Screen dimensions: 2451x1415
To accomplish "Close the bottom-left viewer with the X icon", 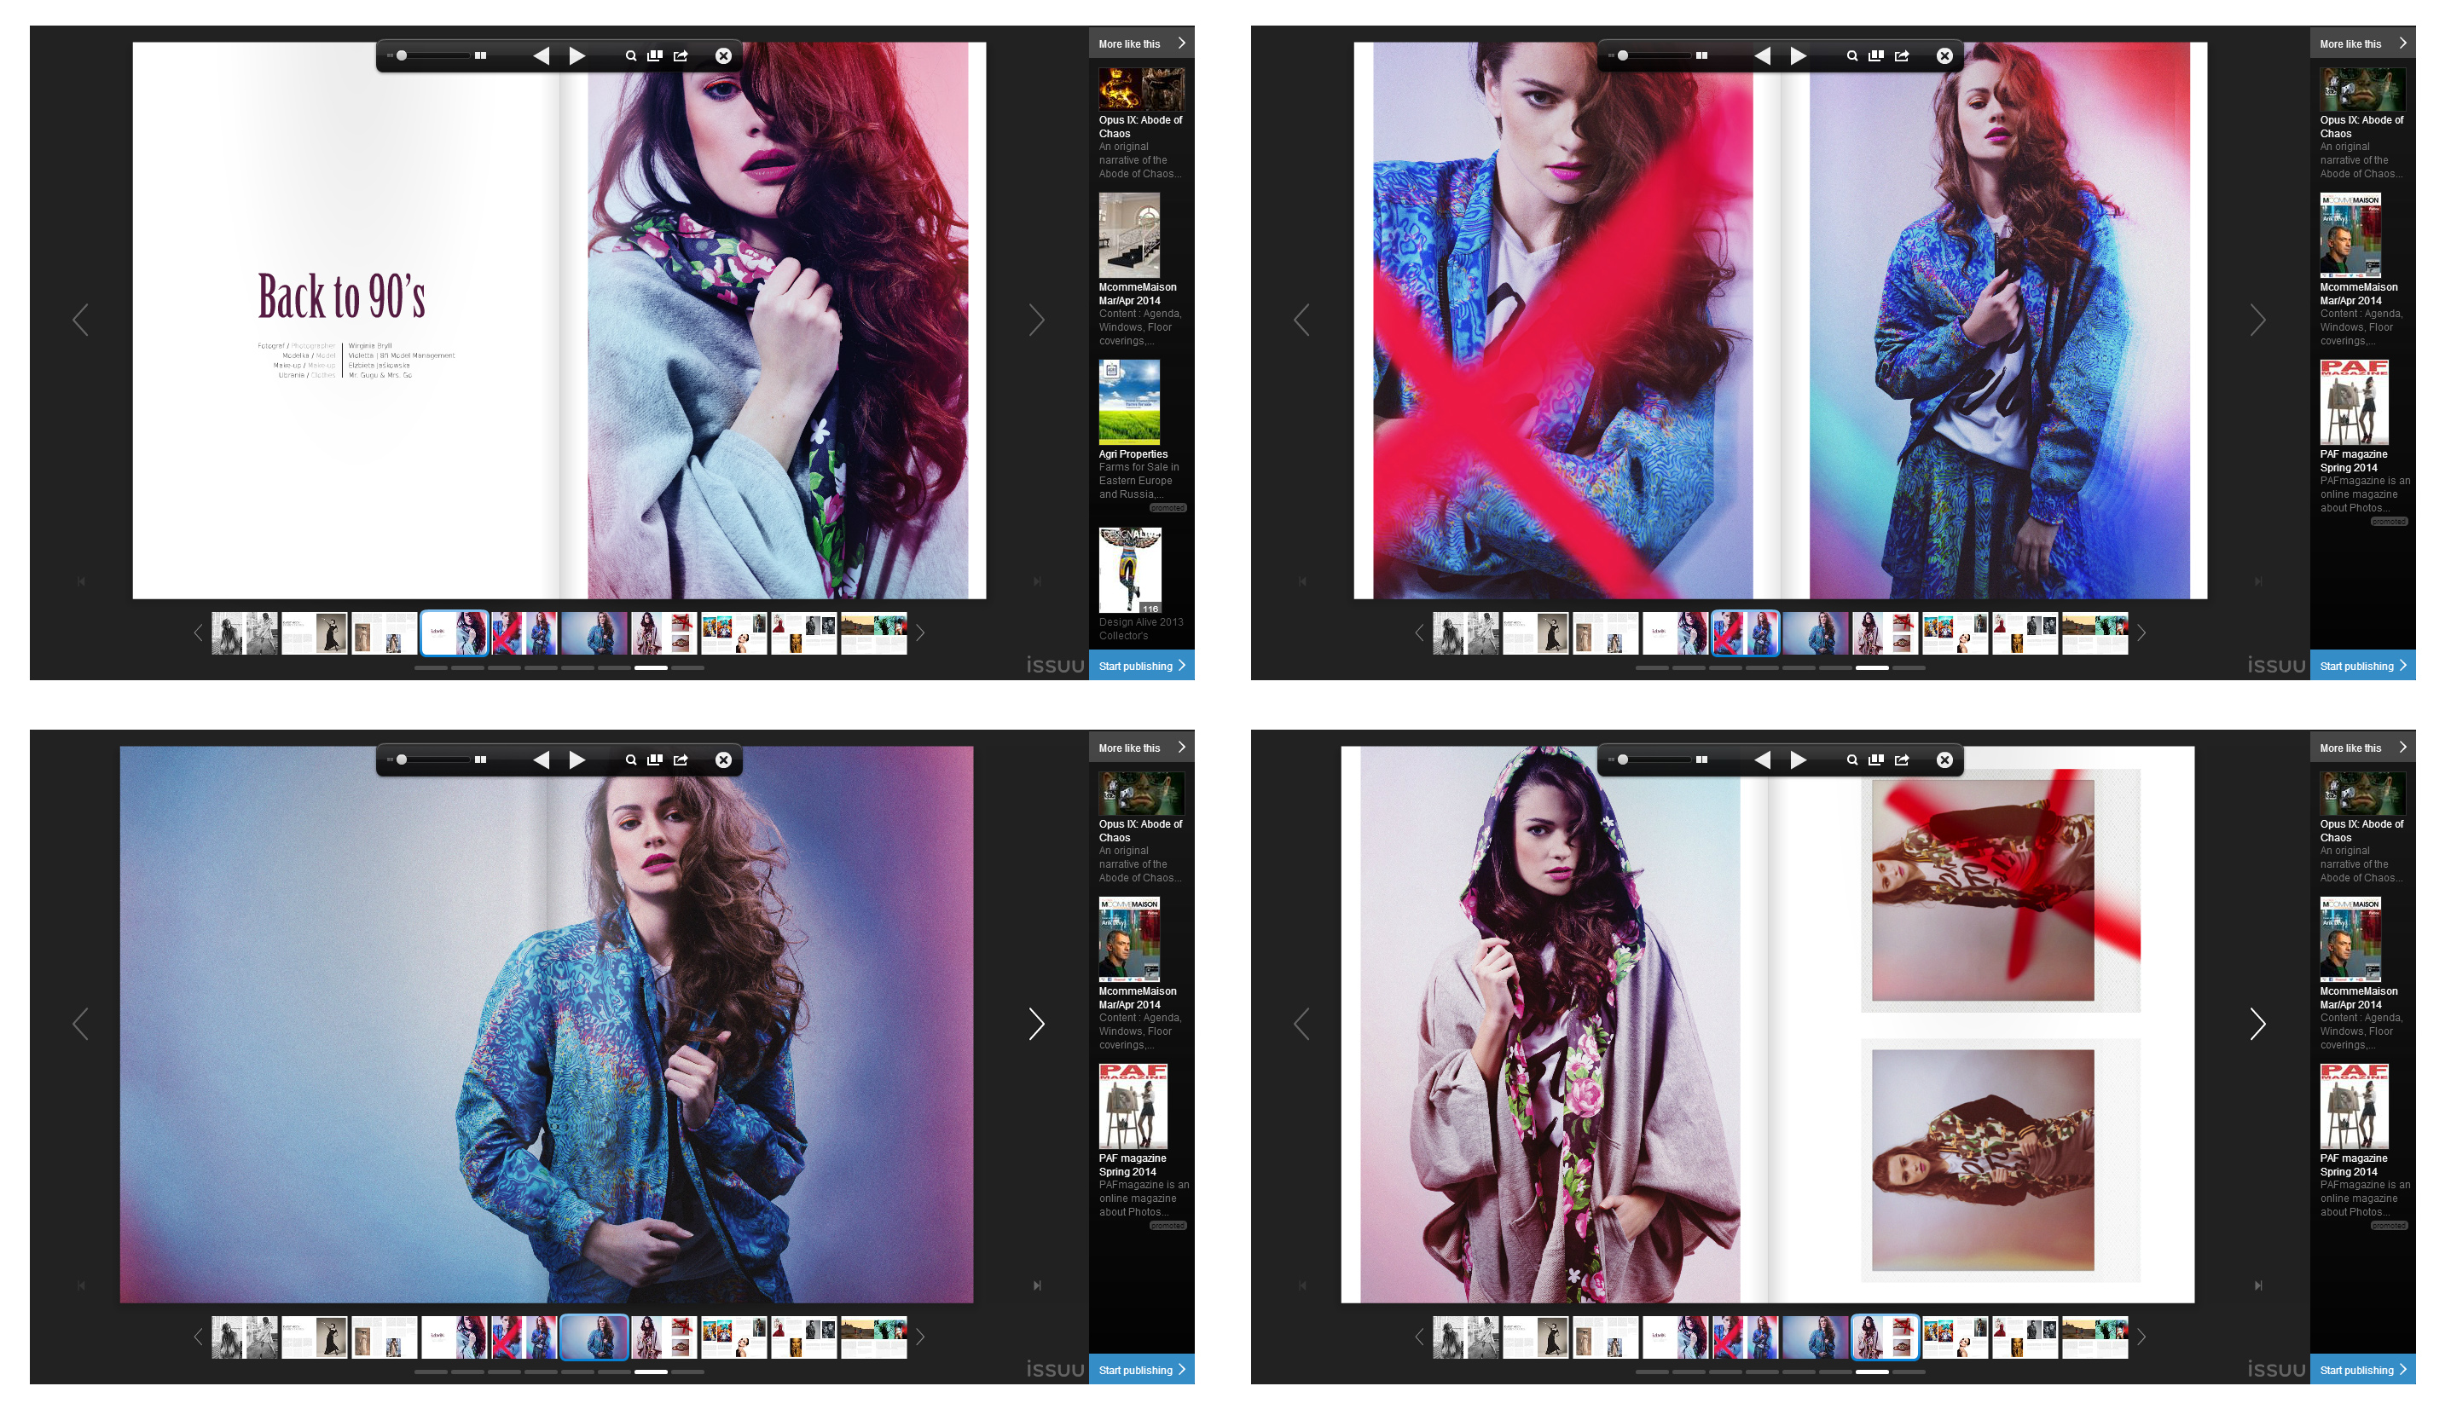I will click(723, 760).
